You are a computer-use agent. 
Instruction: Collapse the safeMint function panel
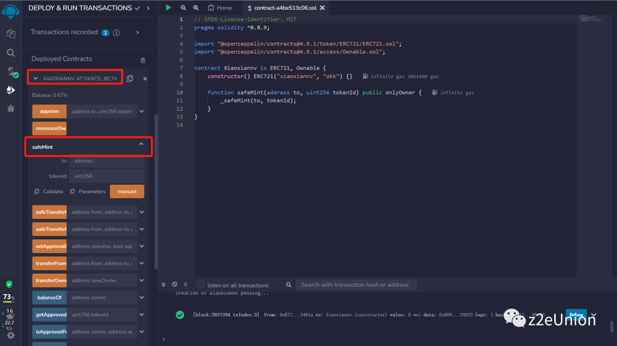point(141,145)
